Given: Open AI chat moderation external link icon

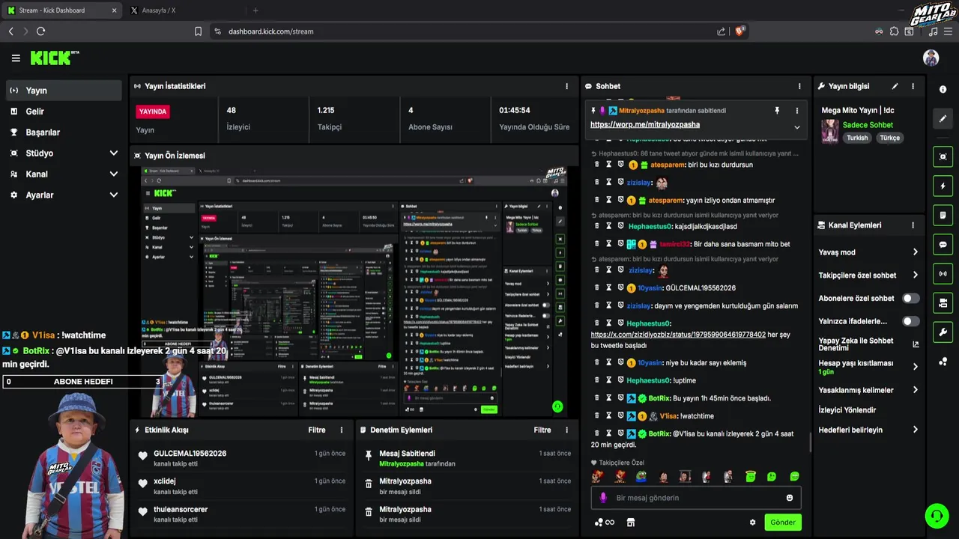Looking at the screenshot, I should tap(916, 344).
